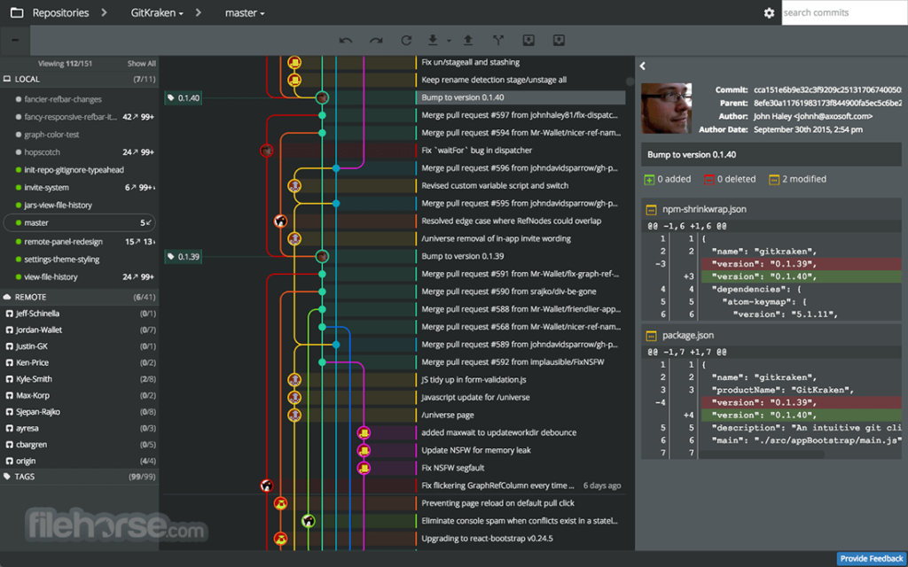
Task: Open the settings gear icon
Action: [769, 12]
